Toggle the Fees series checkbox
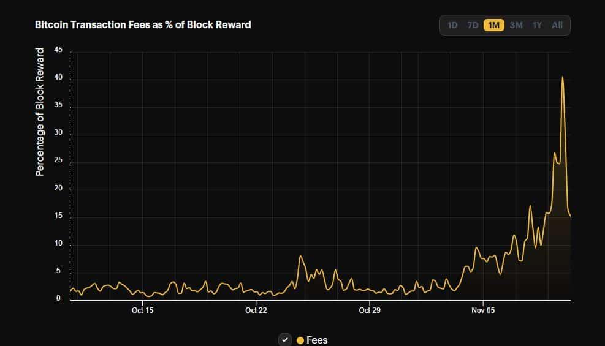Image resolution: width=605 pixels, height=346 pixels. point(284,340)
